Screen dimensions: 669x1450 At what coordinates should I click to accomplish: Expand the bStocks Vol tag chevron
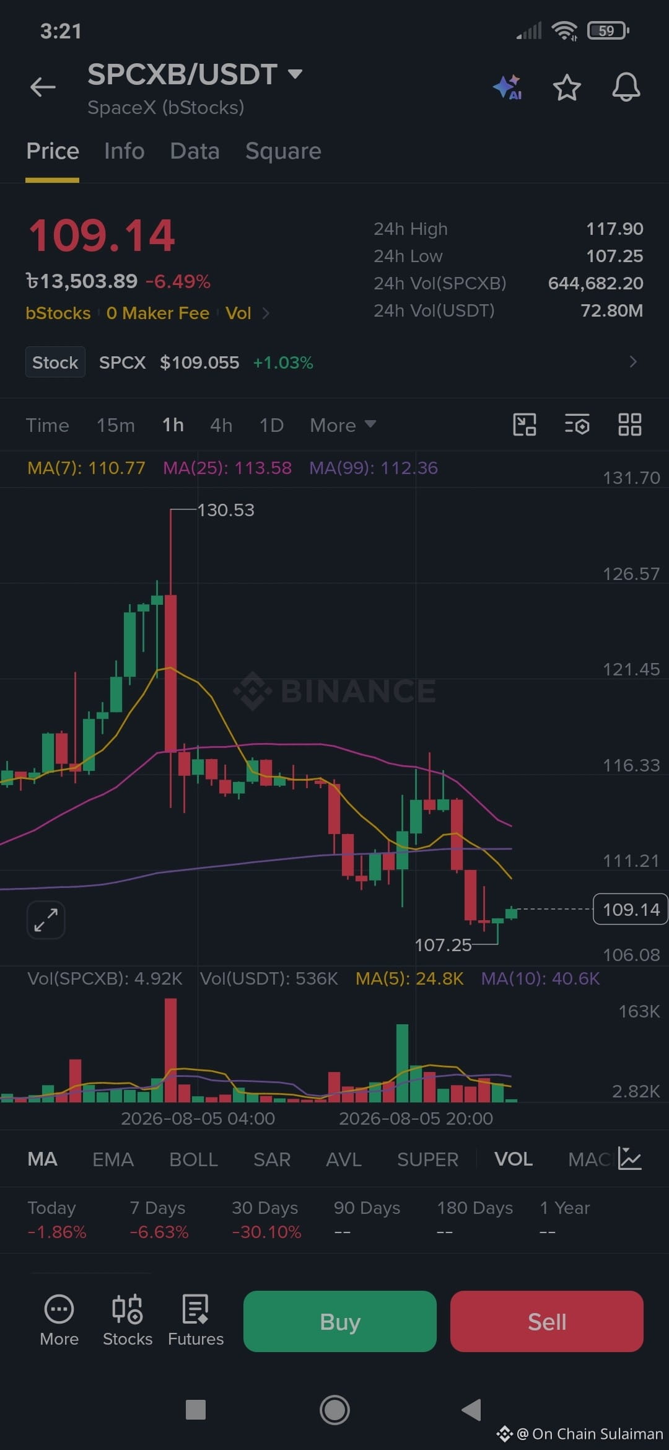[266, 313]
